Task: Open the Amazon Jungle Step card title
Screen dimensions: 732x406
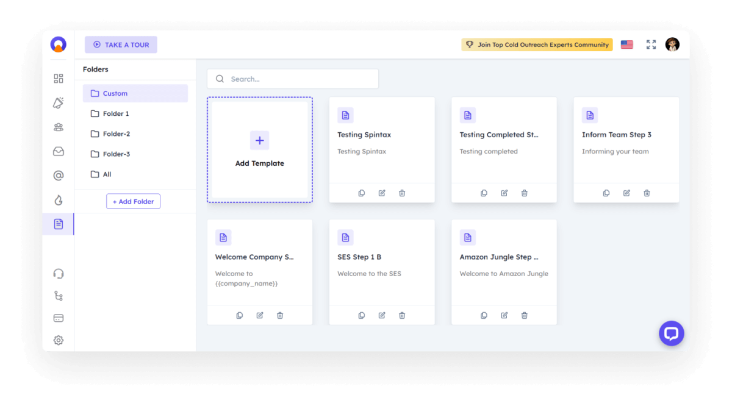Action: tap(499, 257)
